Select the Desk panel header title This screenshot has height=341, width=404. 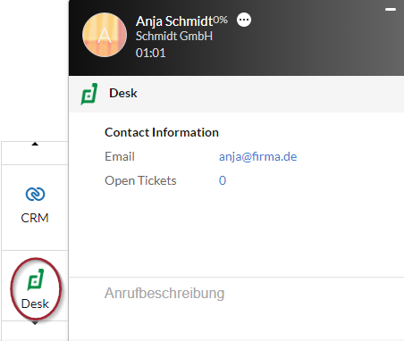pos(123,93)
